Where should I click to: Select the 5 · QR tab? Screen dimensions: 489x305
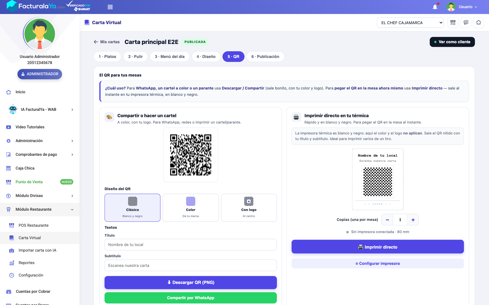(233, 57)
